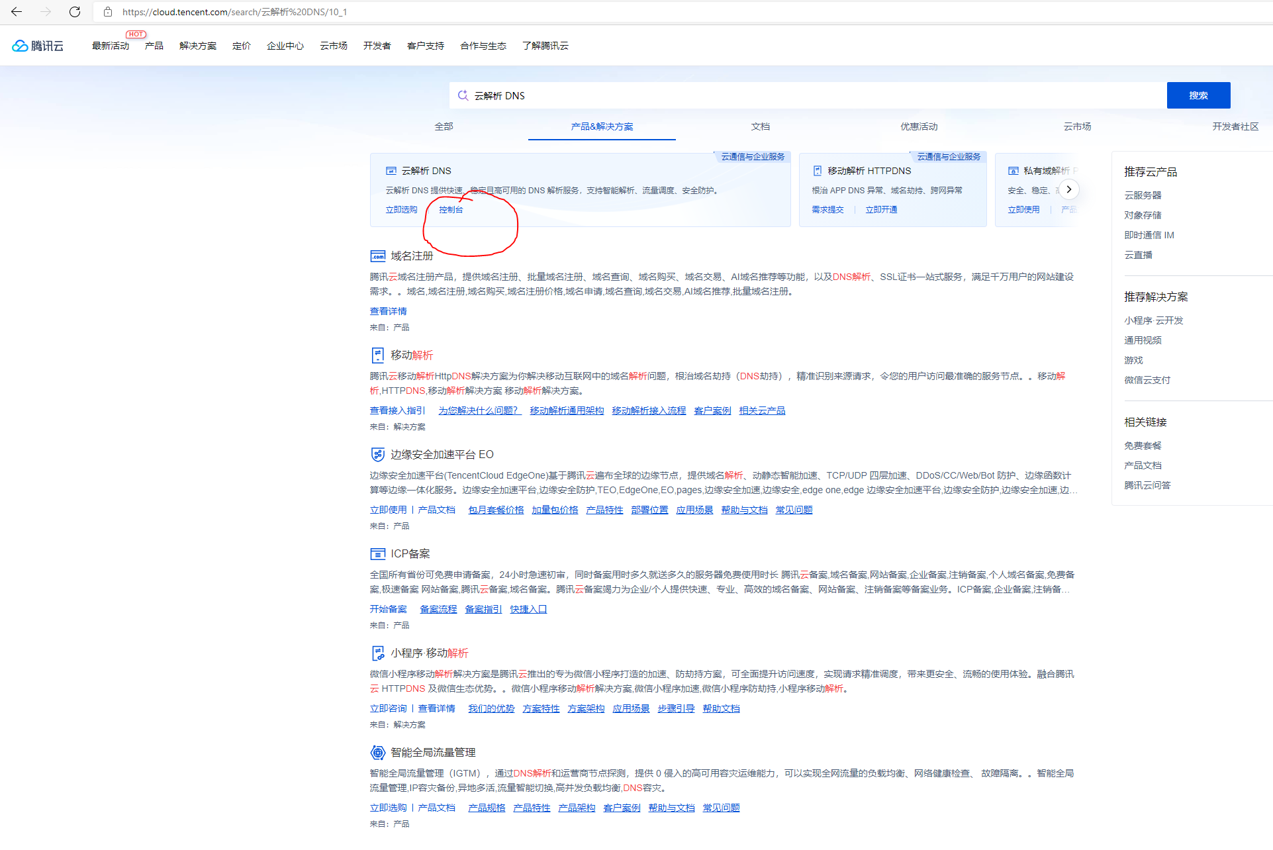The width and height of the screenshot is (1273, 850).
Task: Click 立即选购 under 云解析 DNS
Action: pyautogui.click(x=401, y=210)
